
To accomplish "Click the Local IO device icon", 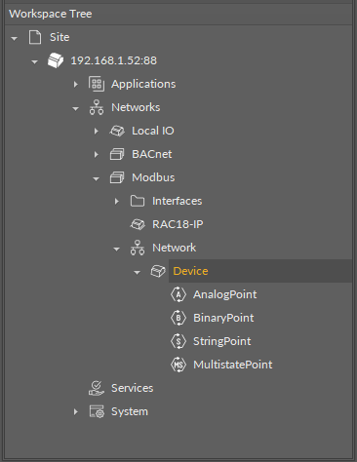I will [x=117, y=131].
